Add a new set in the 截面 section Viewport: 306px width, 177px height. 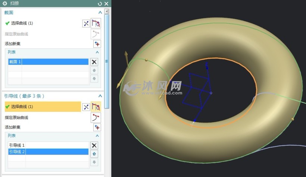tap(97, 44)
